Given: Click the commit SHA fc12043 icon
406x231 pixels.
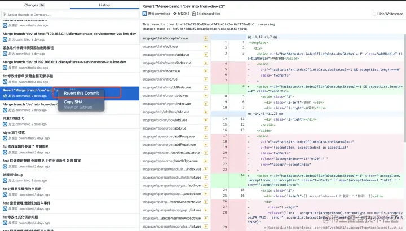Looking at the screenshot, I should pos(175,14).
